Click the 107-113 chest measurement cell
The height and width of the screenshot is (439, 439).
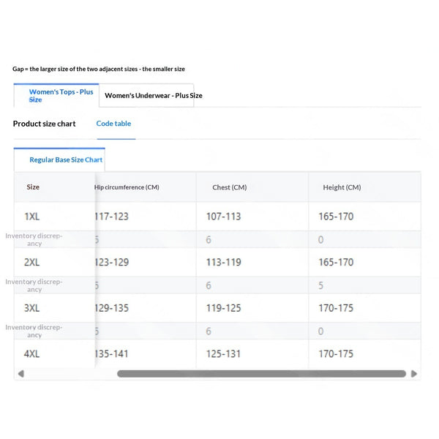click(x=223, y=217)
